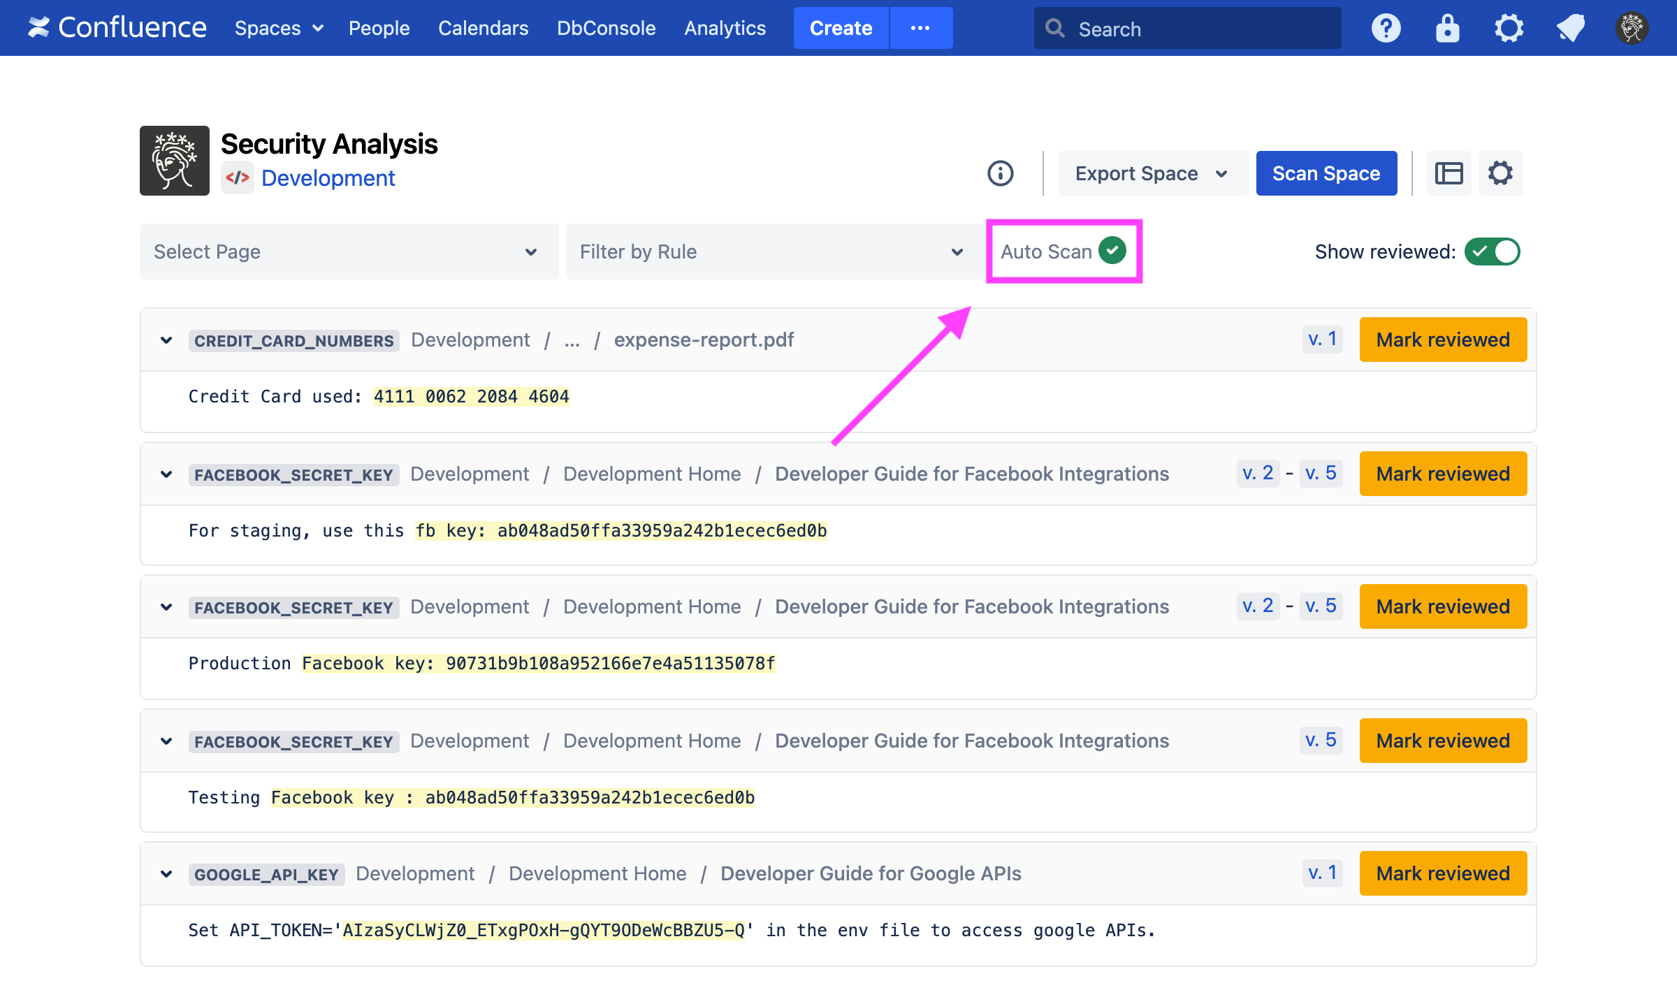Image resolution: width=1677 pixels, height=997 pixels.
Task: Open Security Analysis settings gear icon
Action: [x=1500, y=173]
